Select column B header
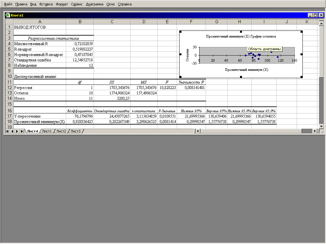The width and height of the screenshot is (326, 244). [x=80, y=22]
